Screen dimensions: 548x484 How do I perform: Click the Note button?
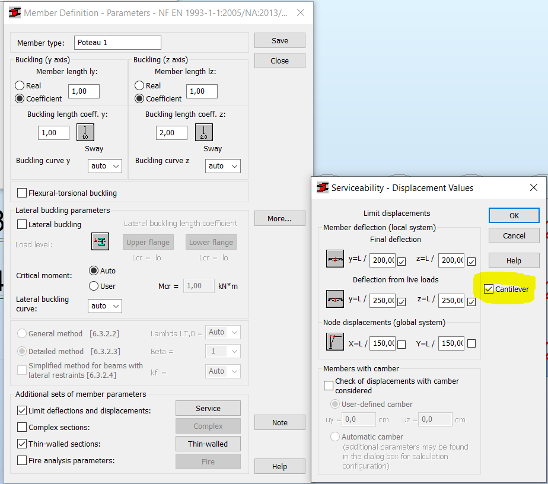[279, 422]
